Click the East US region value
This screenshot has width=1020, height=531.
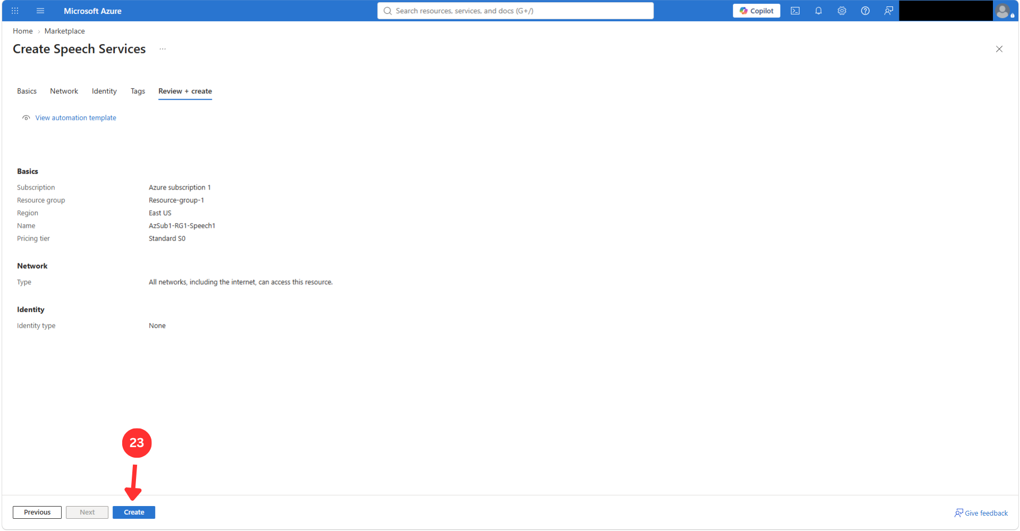click(160, 213)
